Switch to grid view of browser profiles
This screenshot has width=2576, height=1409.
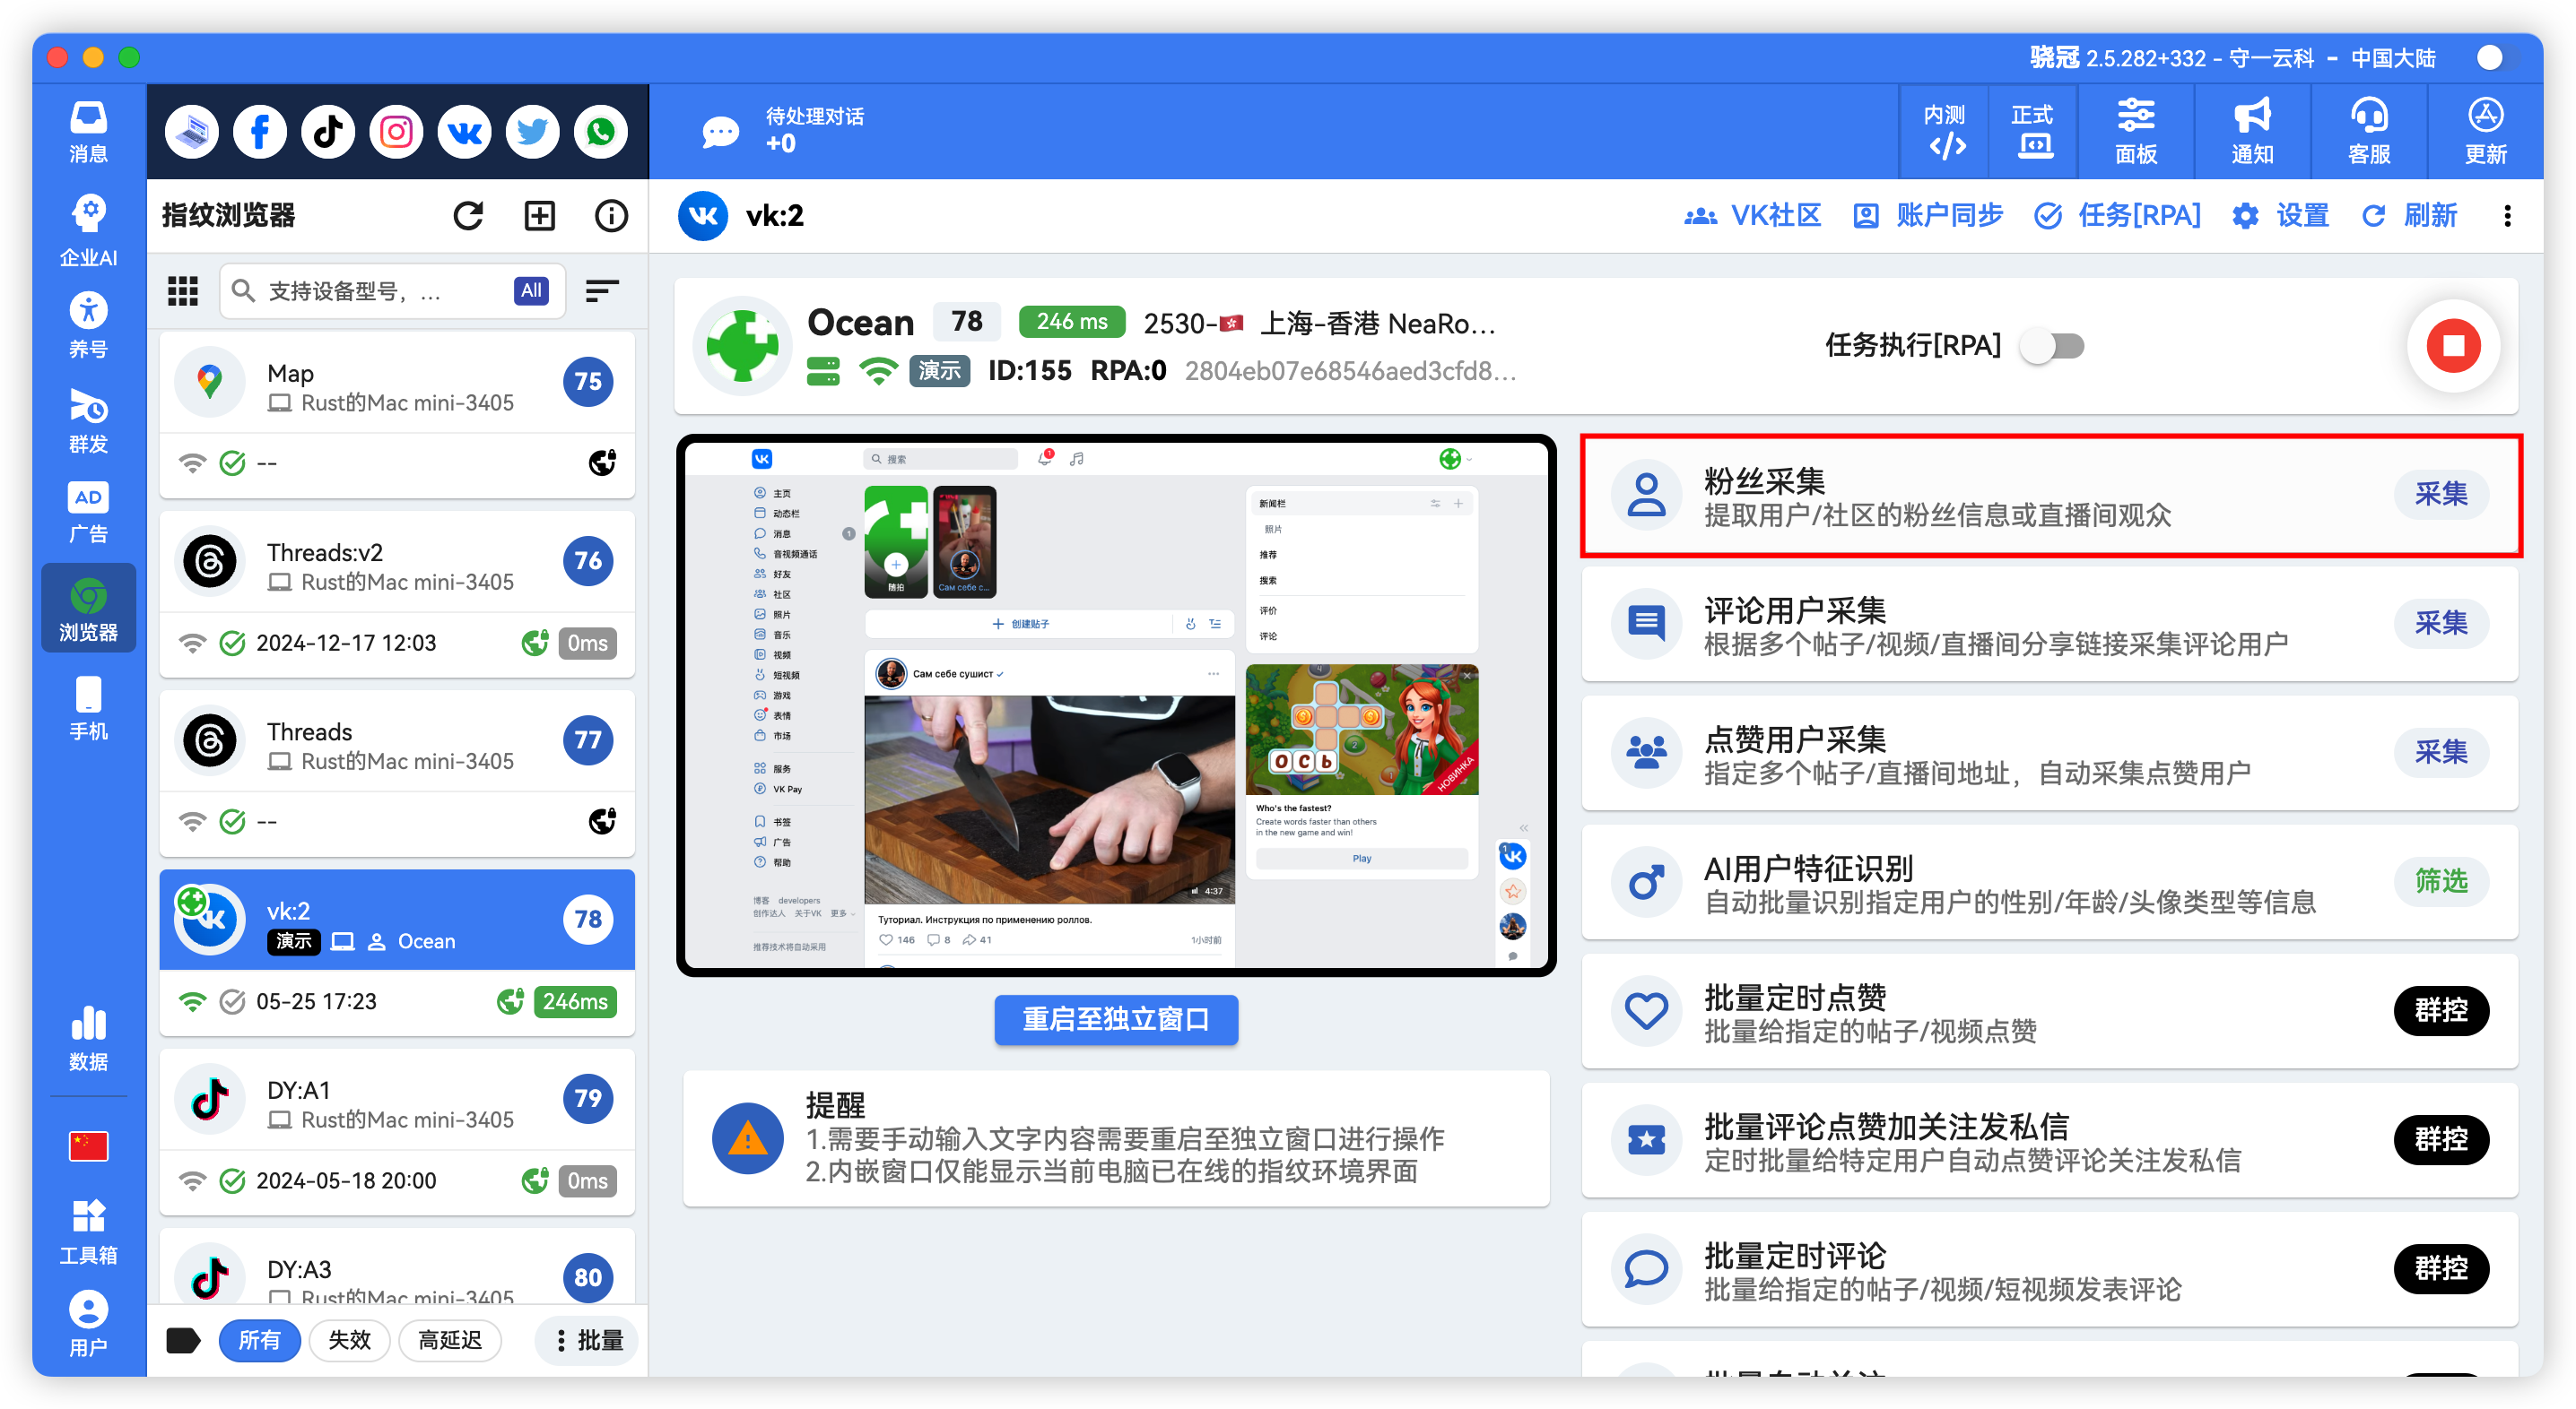[183, 290]
